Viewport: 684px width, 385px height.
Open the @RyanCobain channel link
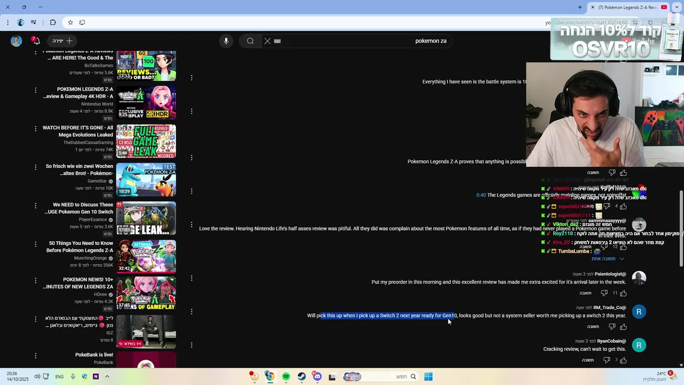tap(611, 341)
